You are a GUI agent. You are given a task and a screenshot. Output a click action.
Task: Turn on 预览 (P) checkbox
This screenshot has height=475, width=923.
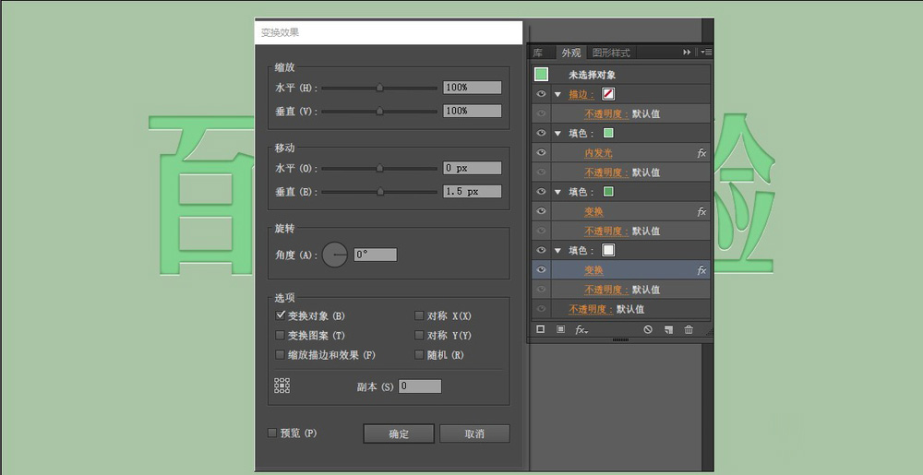click(x=272, y=433)
